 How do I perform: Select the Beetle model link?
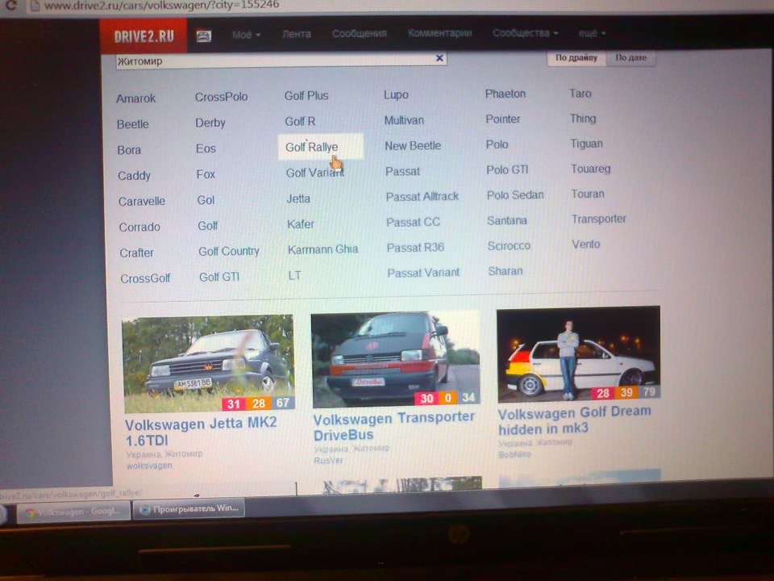pyautogui.click(x=132, y=124)
